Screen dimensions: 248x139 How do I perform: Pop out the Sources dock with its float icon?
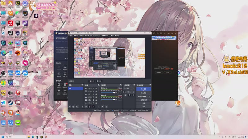pyautogui.click(x=99, y=85)
